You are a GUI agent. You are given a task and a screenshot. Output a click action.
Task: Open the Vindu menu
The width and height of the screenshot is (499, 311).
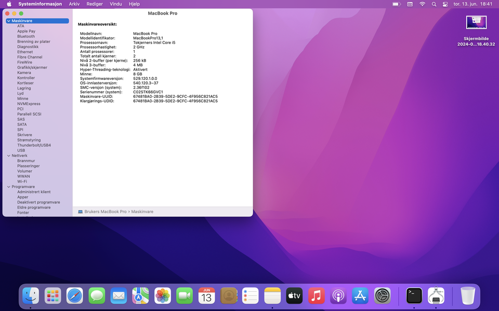tap(116, 4)
